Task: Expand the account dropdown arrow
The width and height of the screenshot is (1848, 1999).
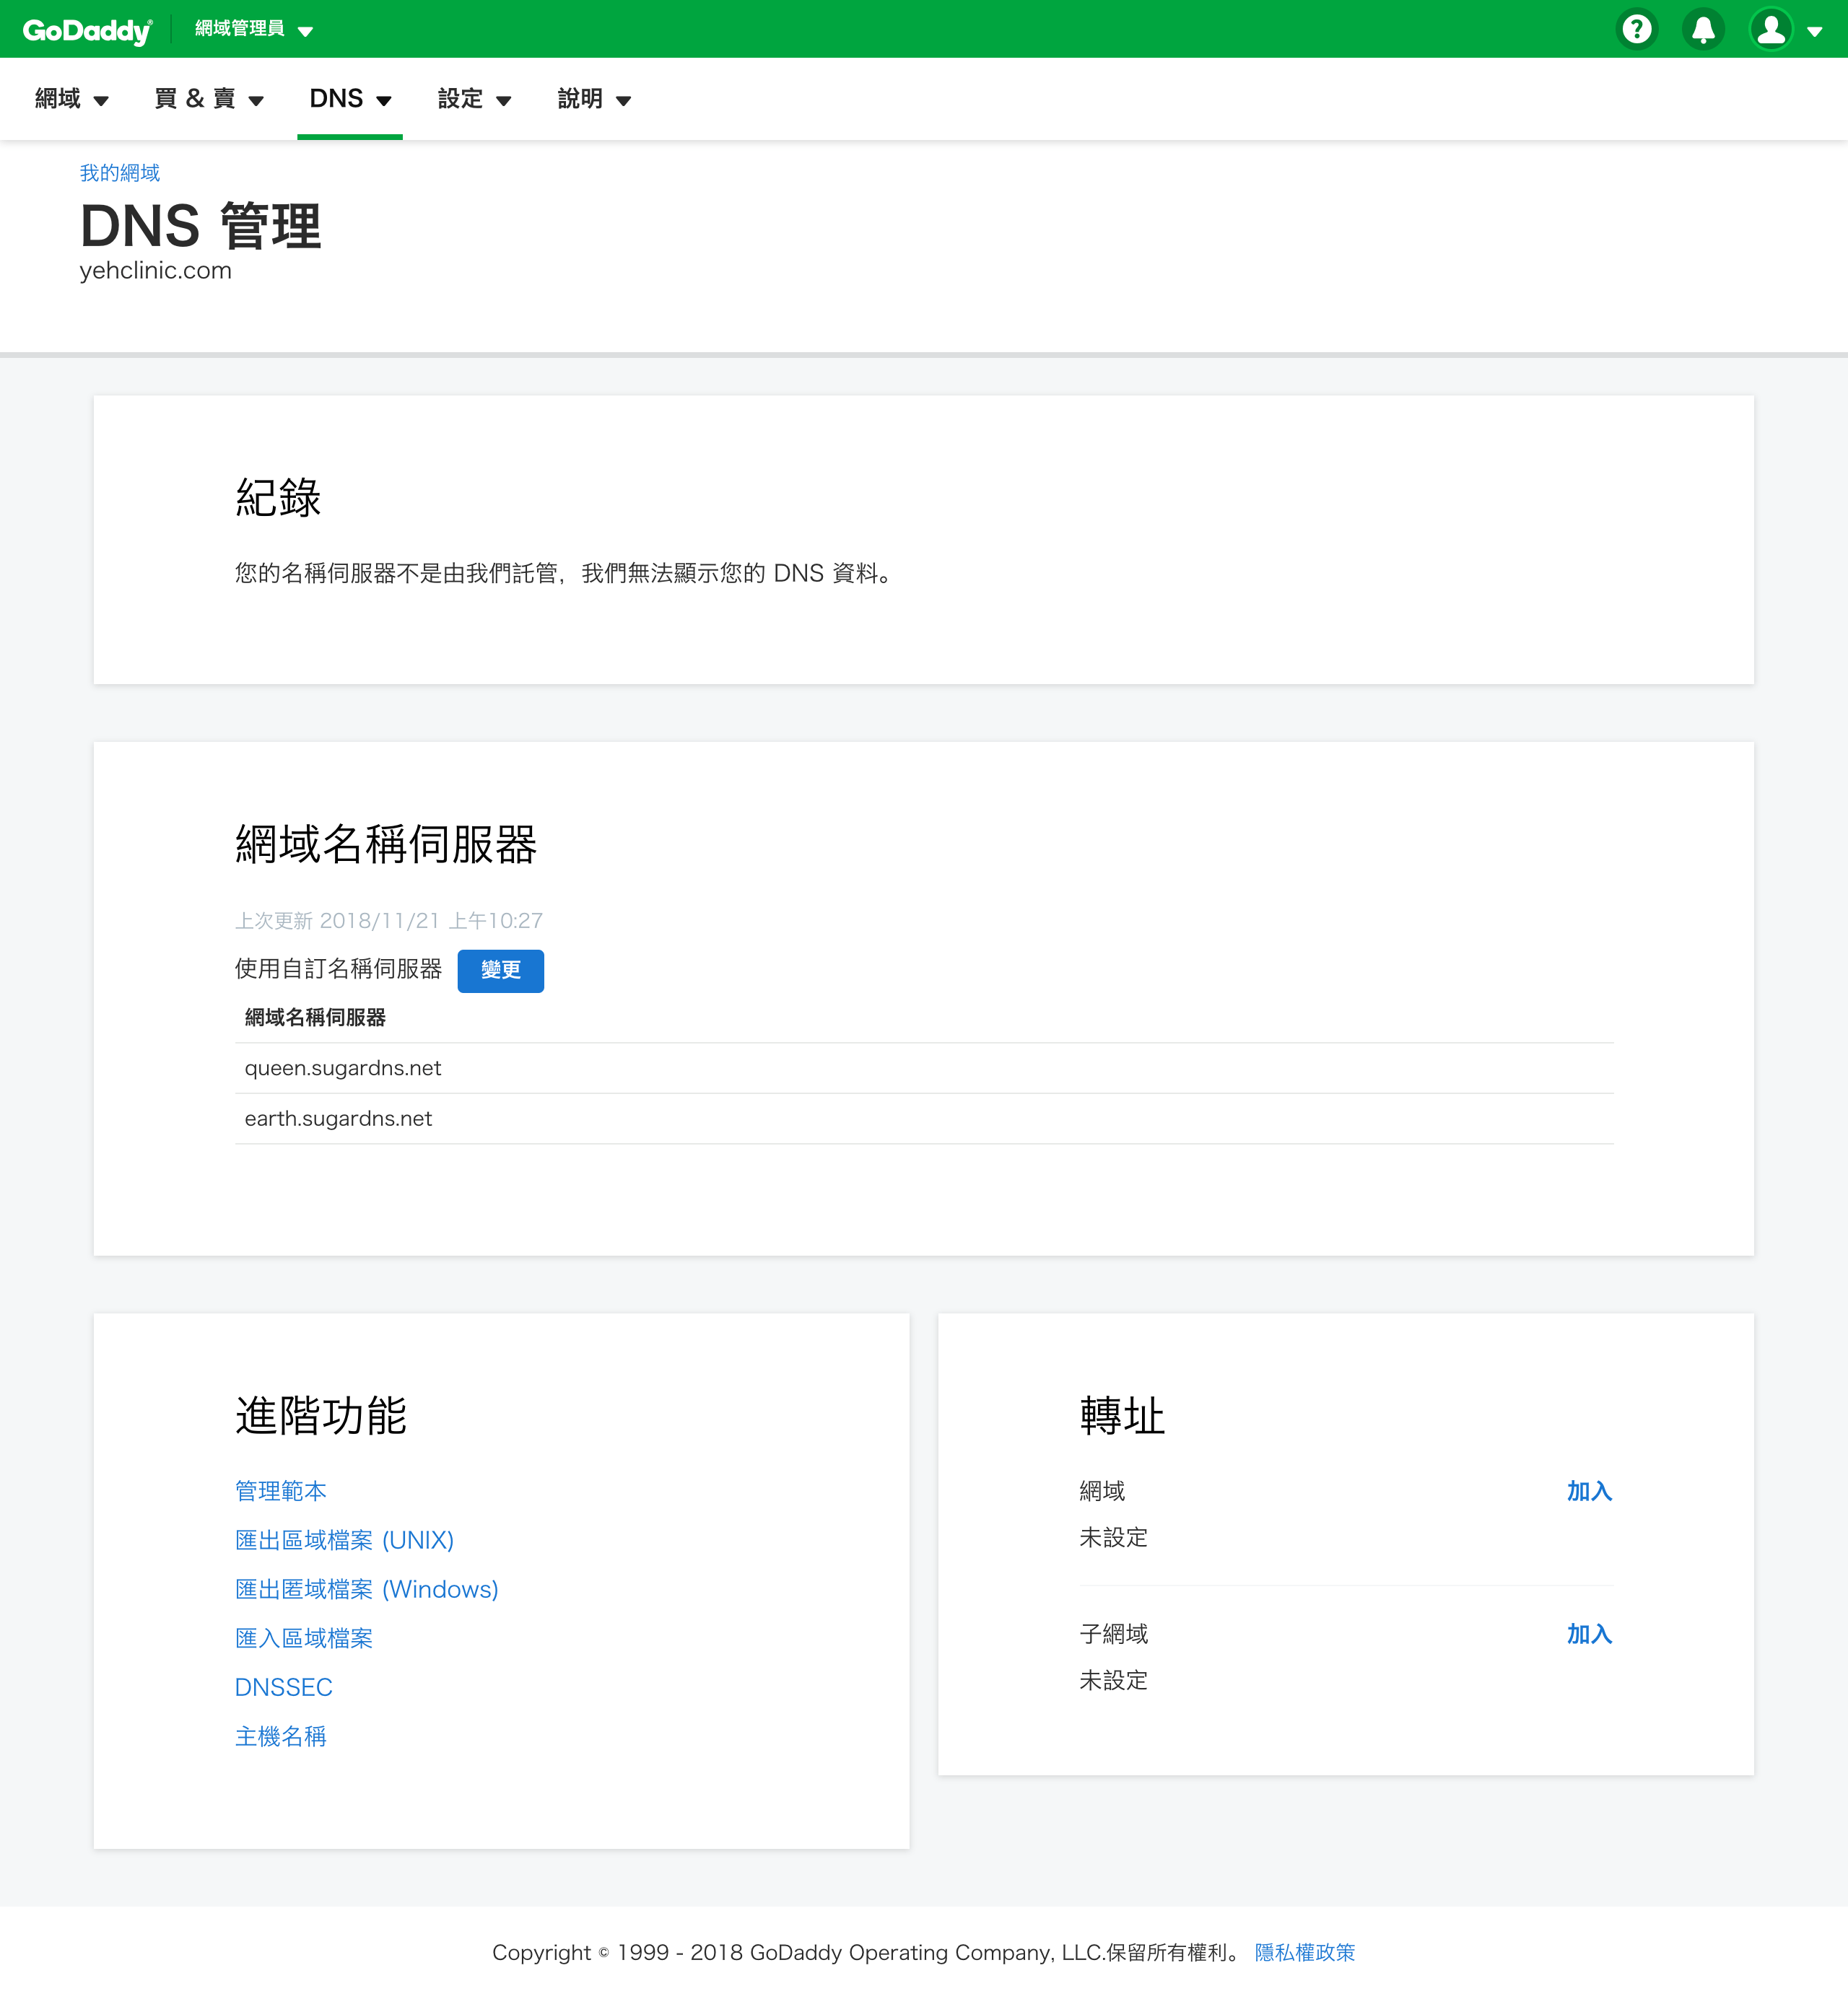Action: coord(1815,31)
